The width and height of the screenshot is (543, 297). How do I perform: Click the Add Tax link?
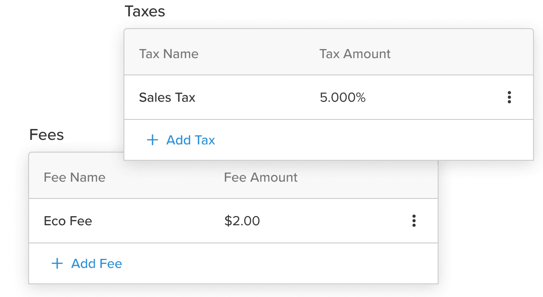(x=191, y=140)
